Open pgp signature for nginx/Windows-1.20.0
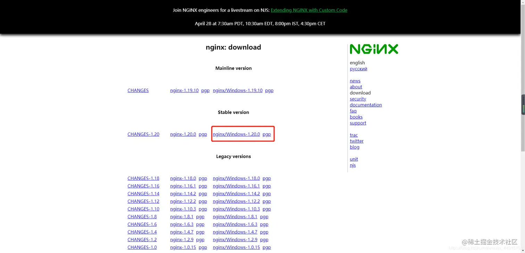 [x=267, y=134]
